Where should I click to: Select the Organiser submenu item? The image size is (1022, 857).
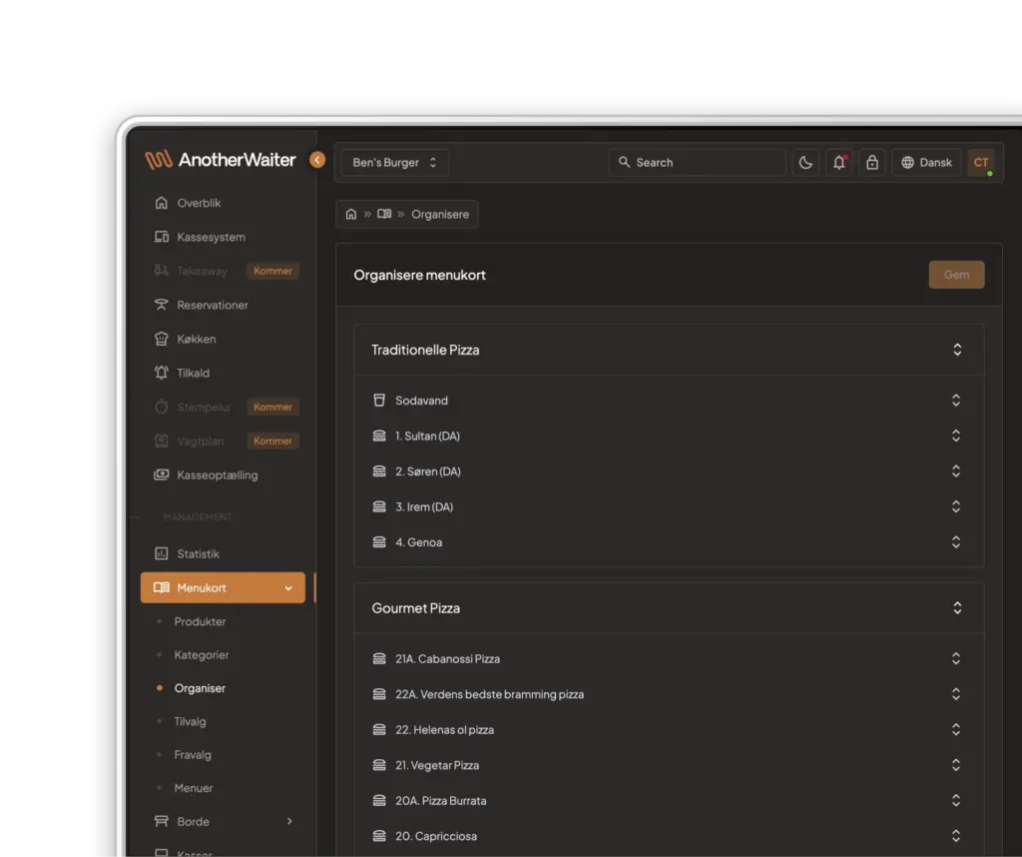pos(200,688)
